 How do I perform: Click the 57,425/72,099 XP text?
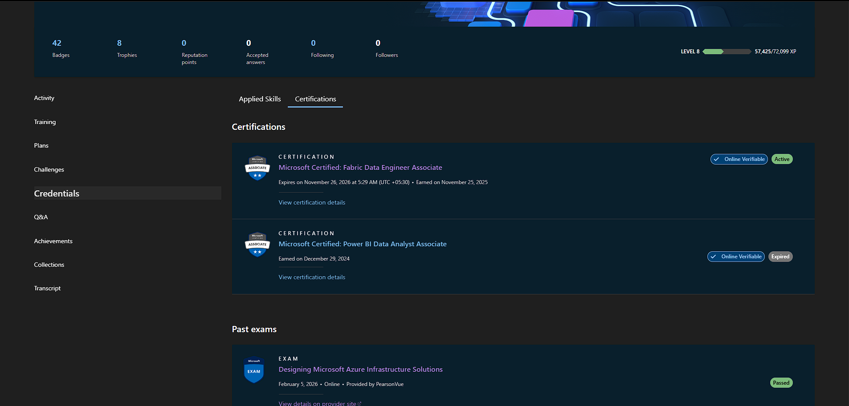(x=775, y=52)
